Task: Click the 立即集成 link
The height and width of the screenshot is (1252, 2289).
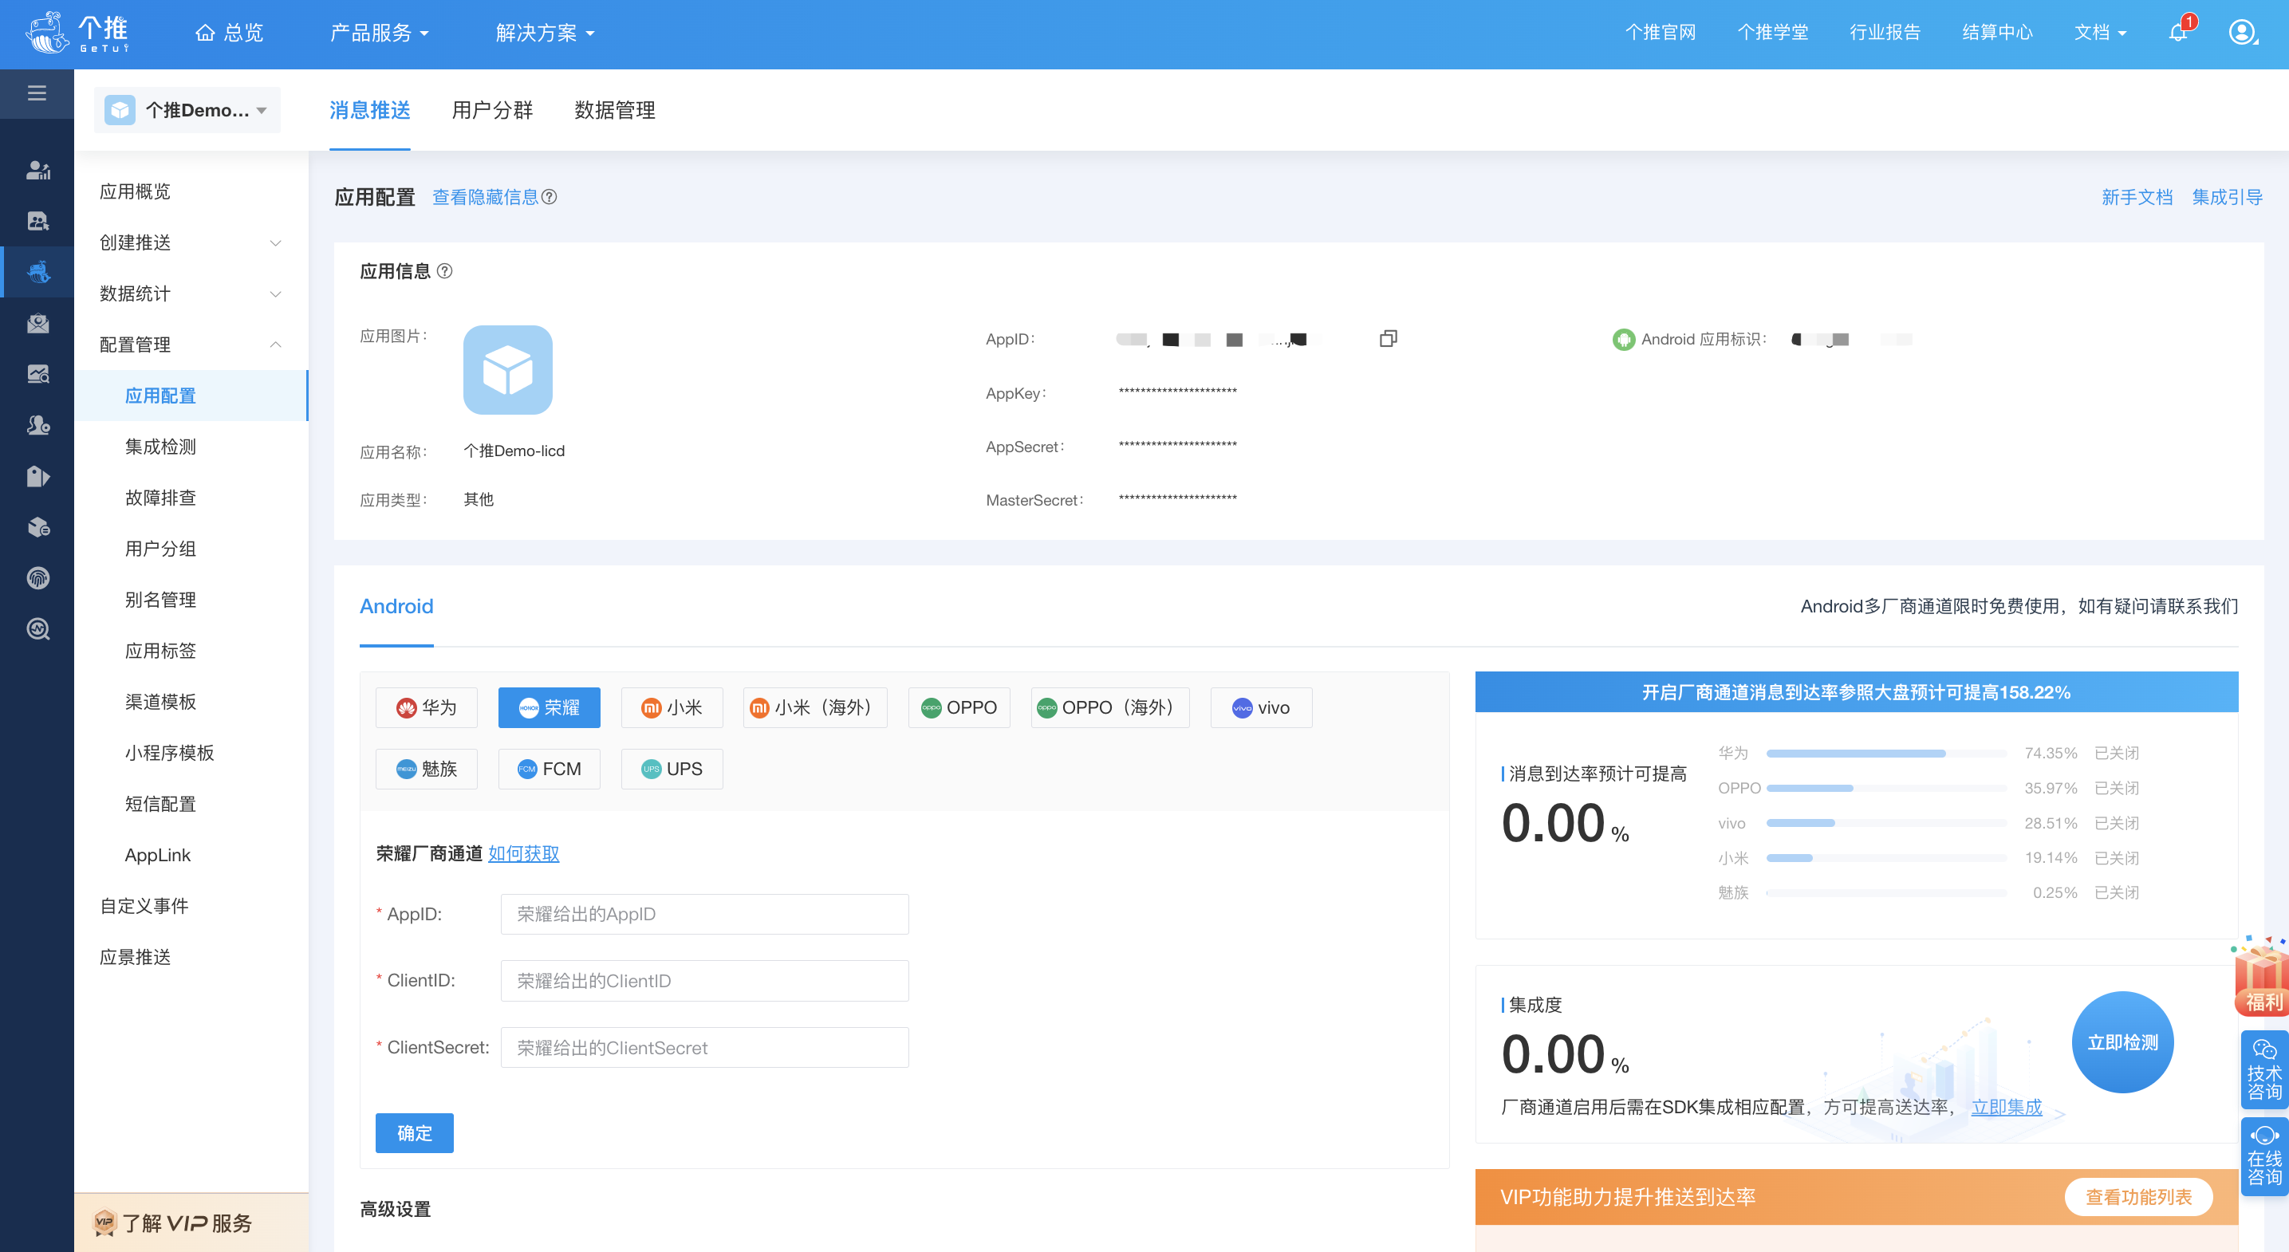Action: 2007,1107
